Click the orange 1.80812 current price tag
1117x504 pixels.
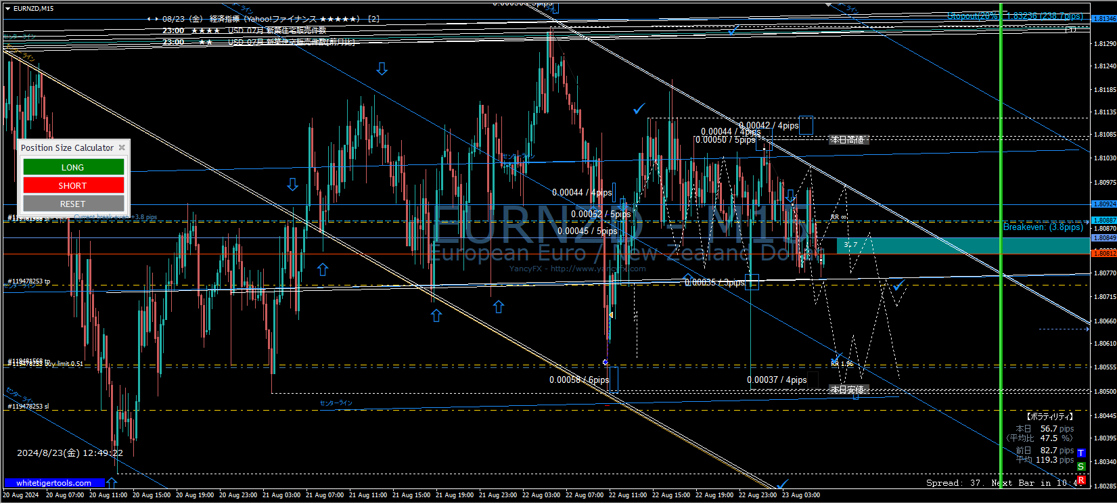pos(1103,253)
